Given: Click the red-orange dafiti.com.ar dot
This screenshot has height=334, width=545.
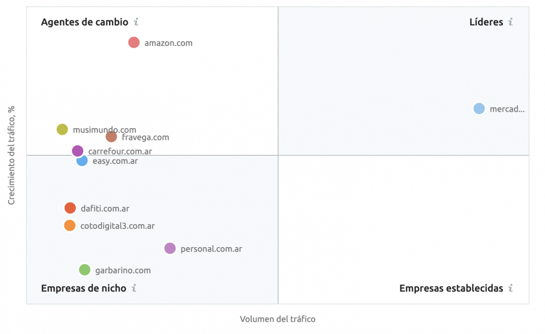Looking at the screenshot, I should click(70, 208).
